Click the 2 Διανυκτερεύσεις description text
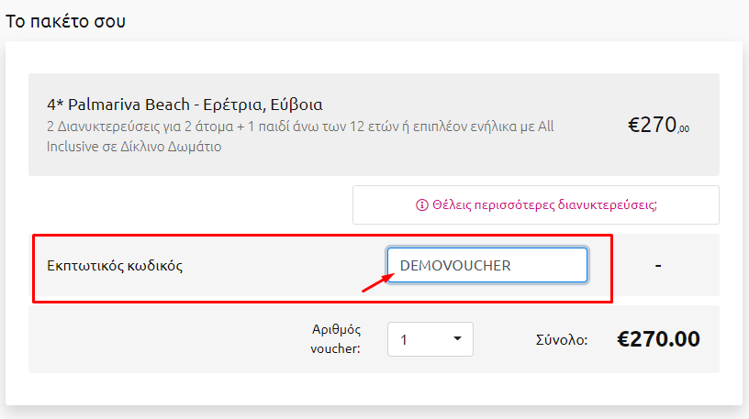The height and width of the screenshot is (419, 749). [x=300, y=137]
